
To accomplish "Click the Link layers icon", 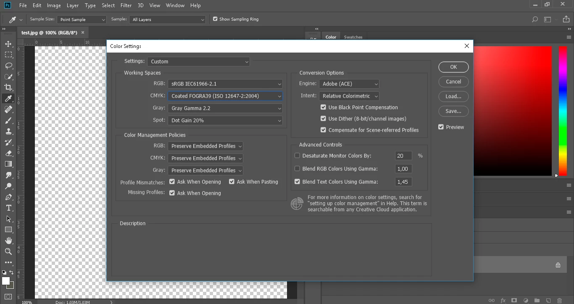I will click(491, 301).
